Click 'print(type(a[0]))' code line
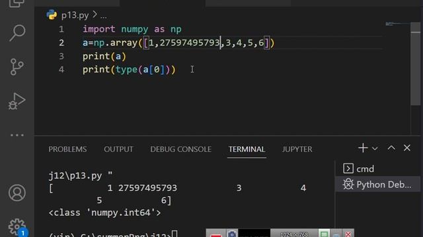Image resolution: width=423 pixels, height=237 pixels. [129, 70]
